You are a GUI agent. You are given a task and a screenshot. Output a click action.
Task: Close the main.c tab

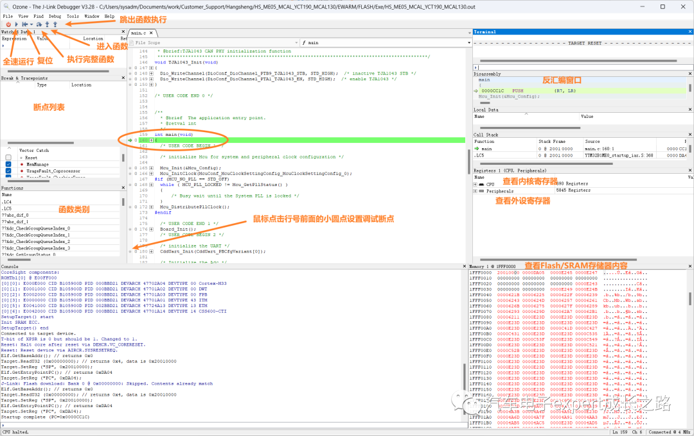point(151,33)
